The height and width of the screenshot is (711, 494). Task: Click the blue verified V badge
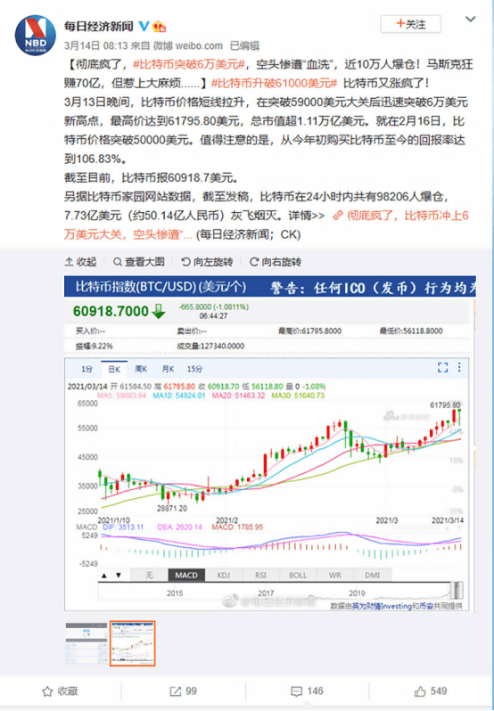(144, 27)
